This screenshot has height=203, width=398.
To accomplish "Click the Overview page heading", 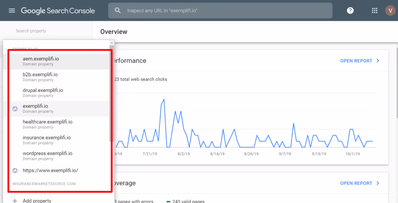I will pos(114,32).
